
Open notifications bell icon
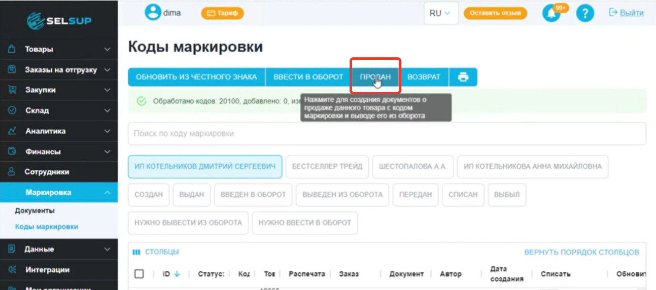[551, 13]
